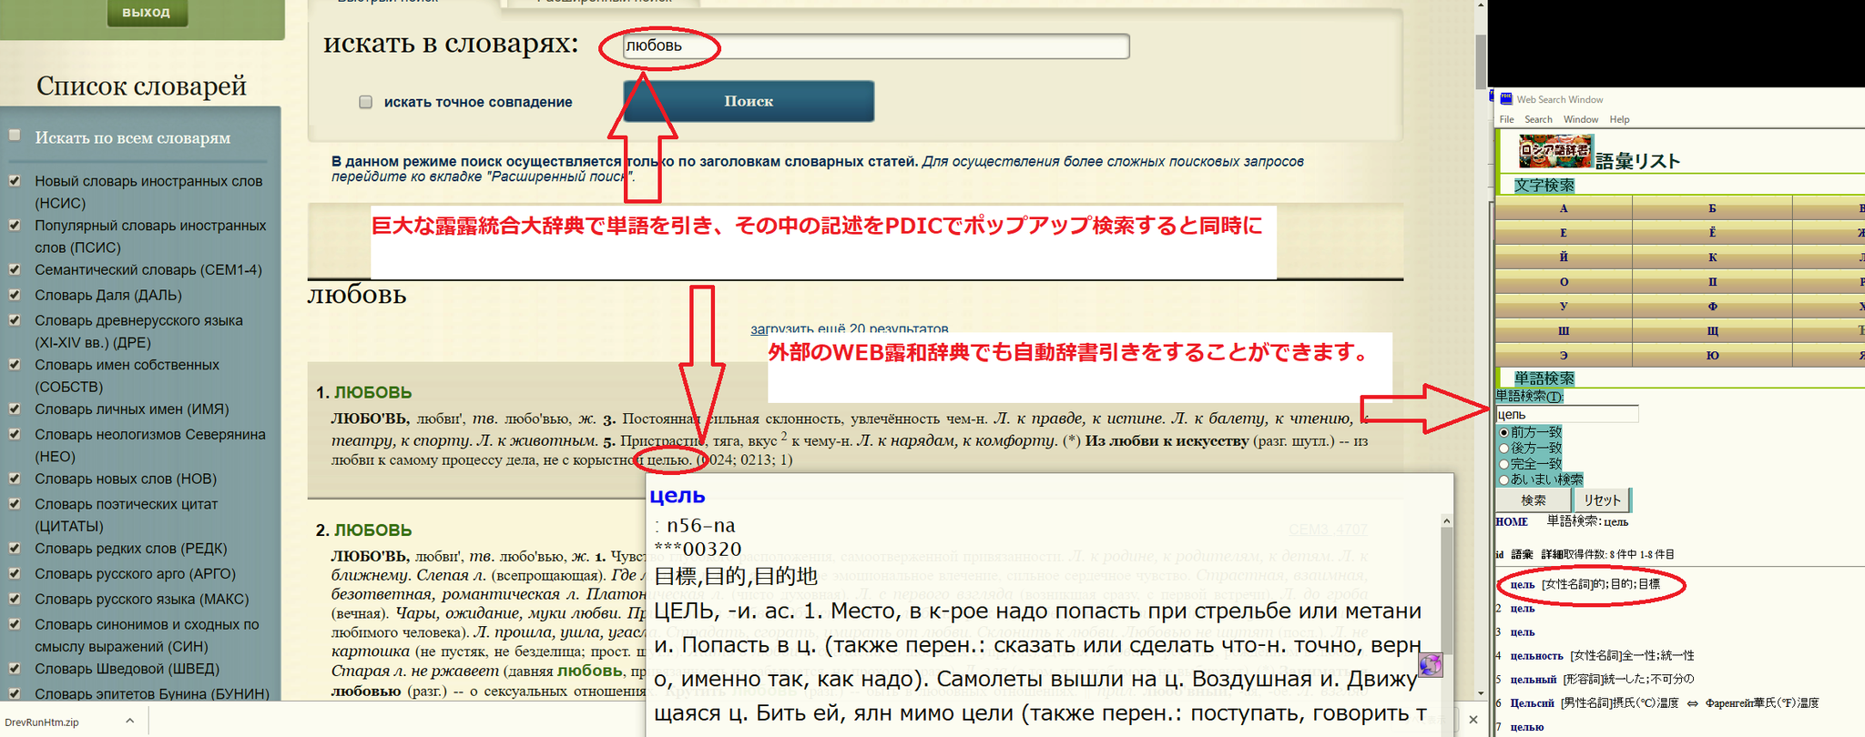Enable 'искать точное совпадение' checkbox
The height and width of the screenshot is (737, 1865).
point(365,102)
